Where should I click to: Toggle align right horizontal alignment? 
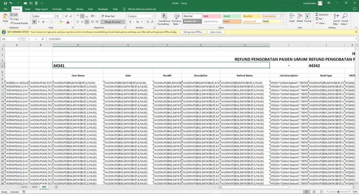[x=86, y=22]
